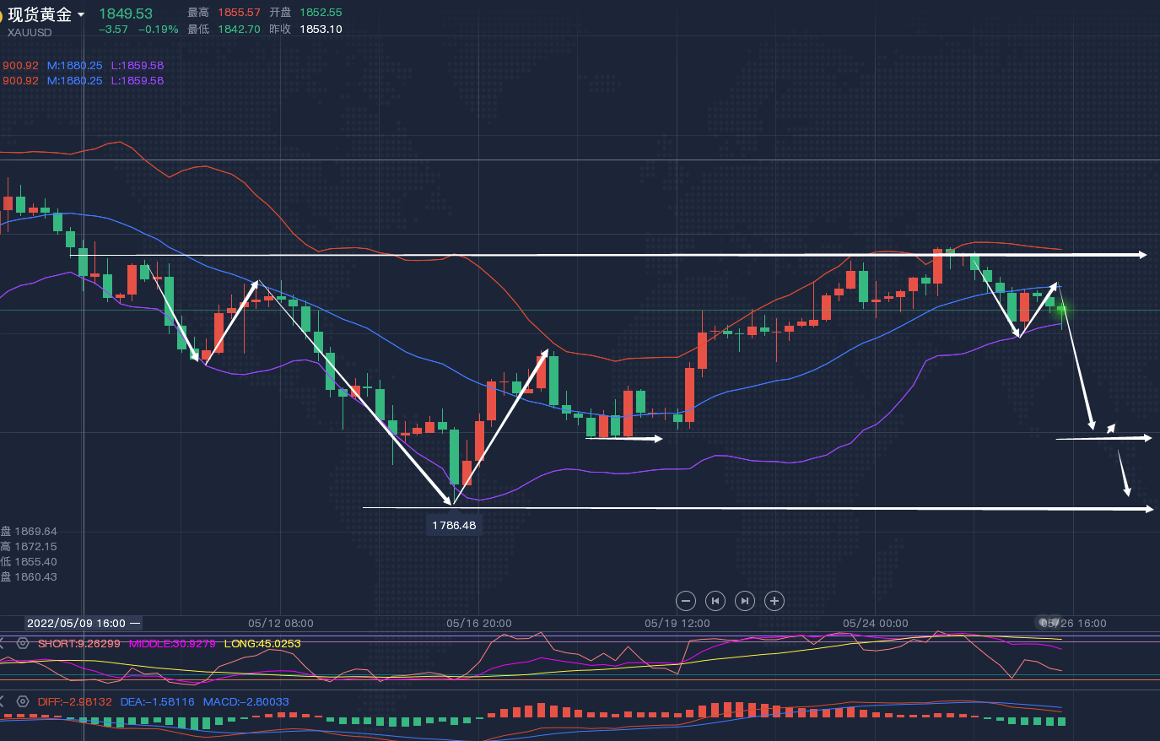The height and width of the screenshot is (741, 1160).
Task: Zoom out chart with the minus button
Action: (686, 601)
